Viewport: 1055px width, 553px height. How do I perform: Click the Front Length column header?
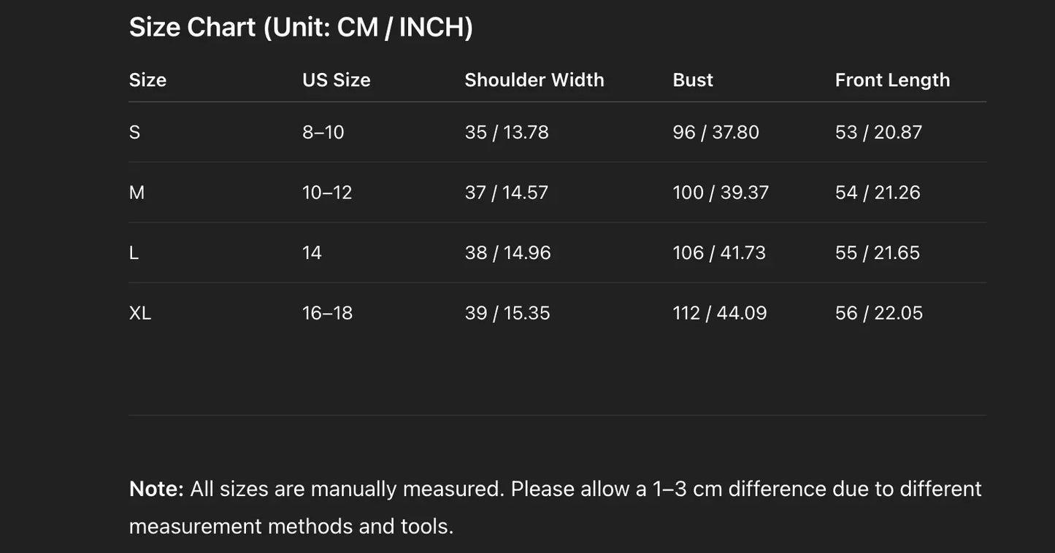pos(892,80)
